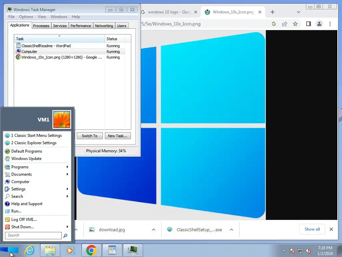342x257 pixels.
Task: Close the windows 10 logo tab
Action: tap(196, 12)
